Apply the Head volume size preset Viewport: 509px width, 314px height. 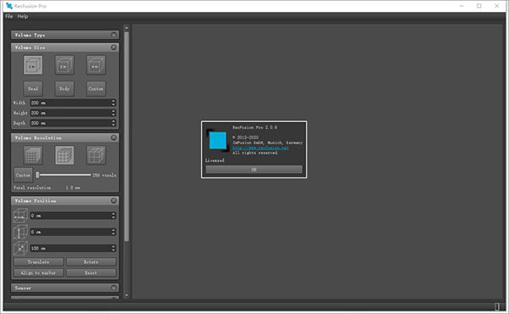[x=33, y=88]
